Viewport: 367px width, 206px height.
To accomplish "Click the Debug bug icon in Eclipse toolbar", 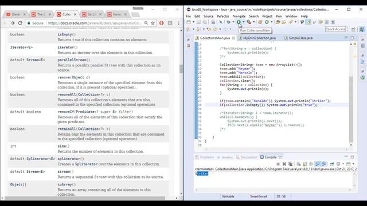I will (228, 22).
